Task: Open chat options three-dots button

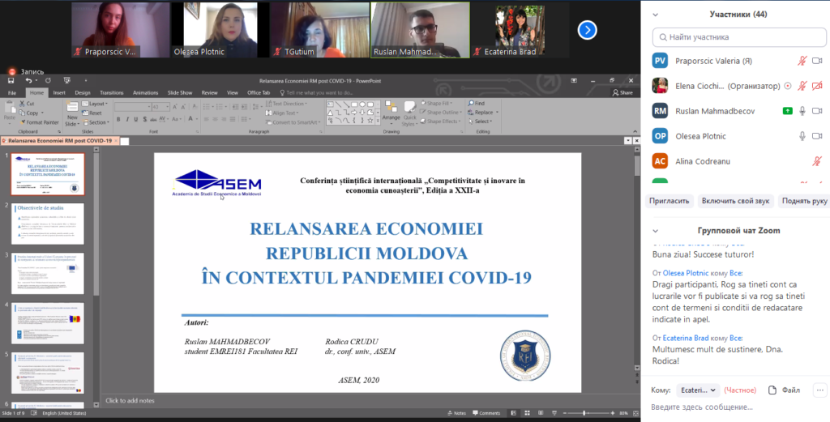Action: (820, 390)
